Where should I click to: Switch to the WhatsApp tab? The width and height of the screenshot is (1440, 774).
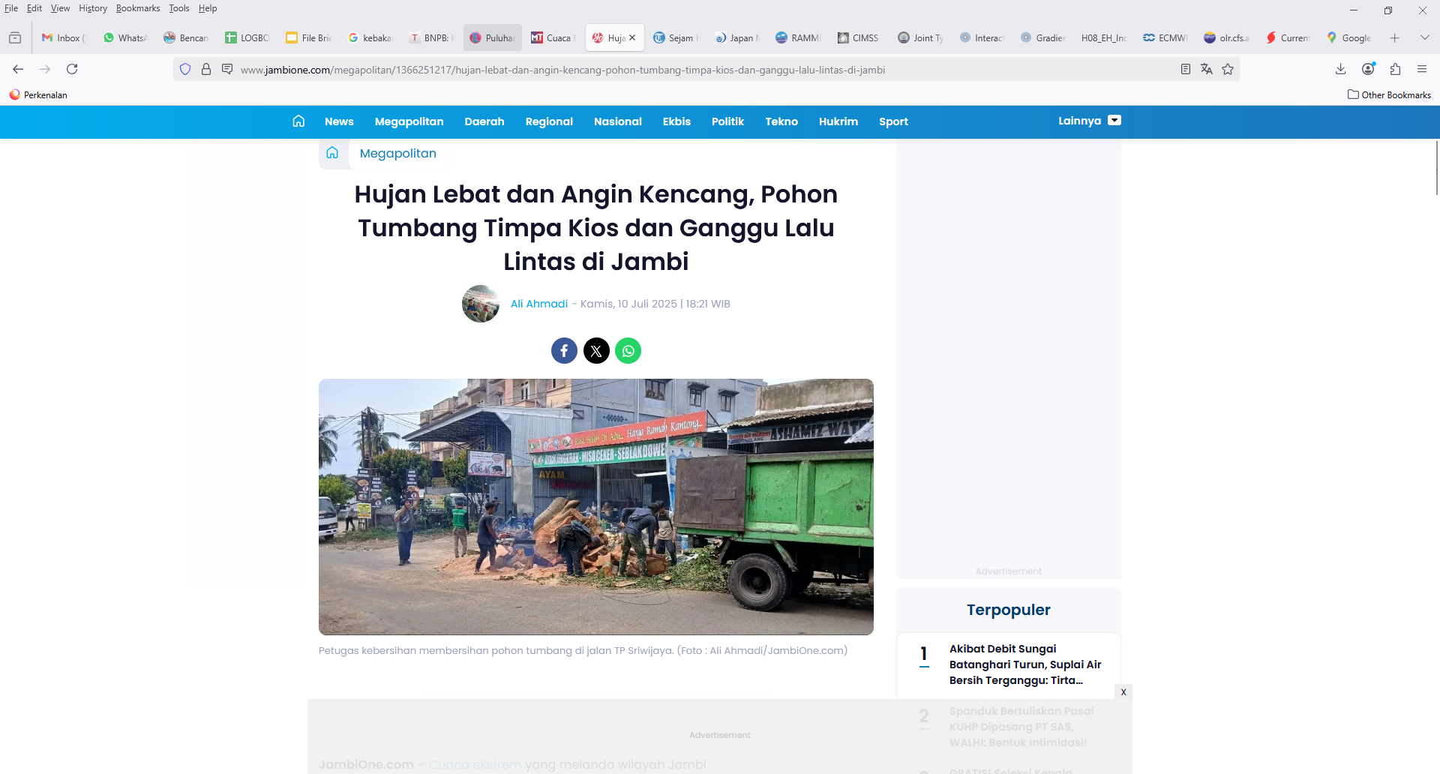tap(125, 37)
